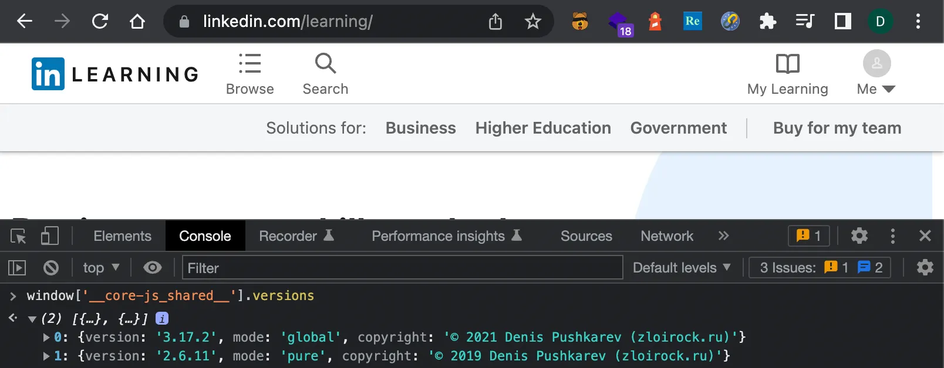Open Search on LinkedIn Learning
The width and height of the screenshot is (944, 368).
coord(325,74)
